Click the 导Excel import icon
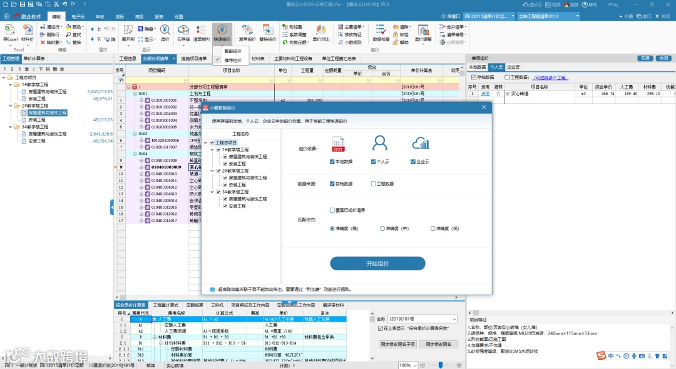676x369 pixels. 10,30
